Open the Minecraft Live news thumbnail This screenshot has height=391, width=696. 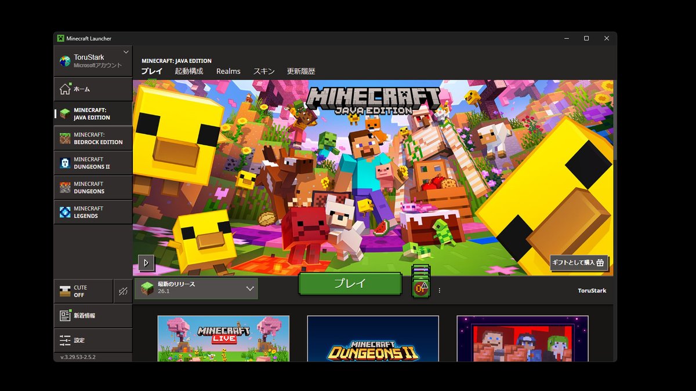click(x=223, y=339)
